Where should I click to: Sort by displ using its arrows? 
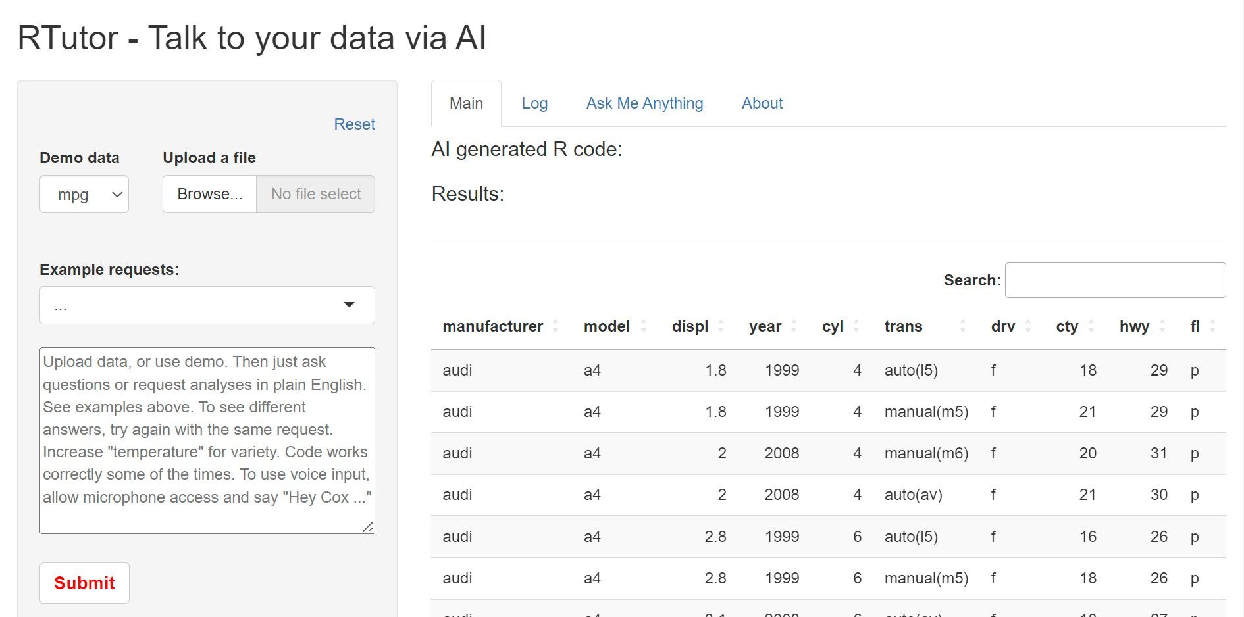point(721,326)
